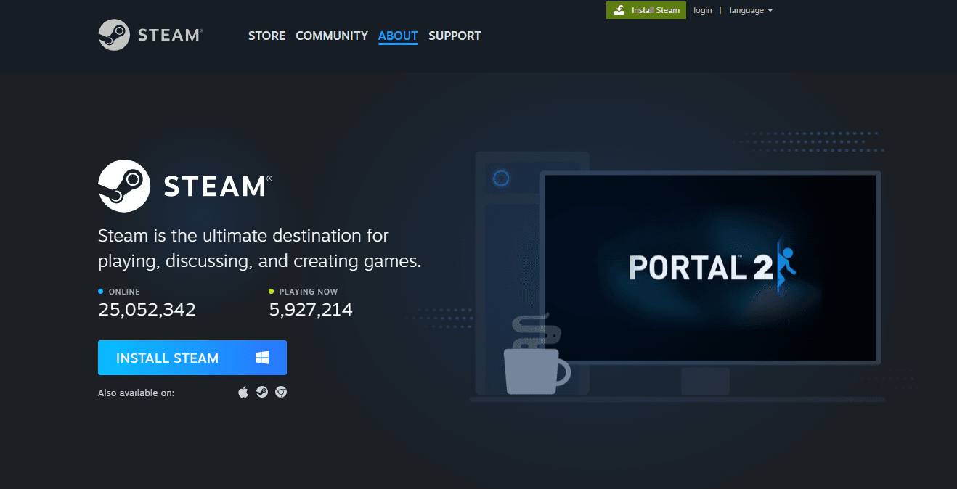Click the large blue INSTALL STEAM button
Screen dimensions: 957x489
point(192,358)
